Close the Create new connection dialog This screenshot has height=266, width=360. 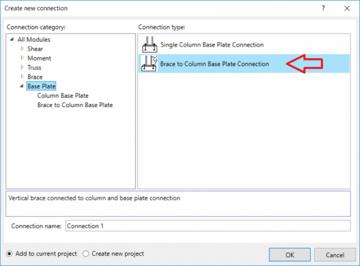click(348, 8)
